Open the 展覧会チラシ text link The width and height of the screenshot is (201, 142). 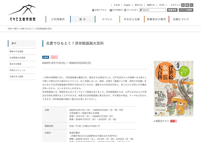(x=162, y=121)
